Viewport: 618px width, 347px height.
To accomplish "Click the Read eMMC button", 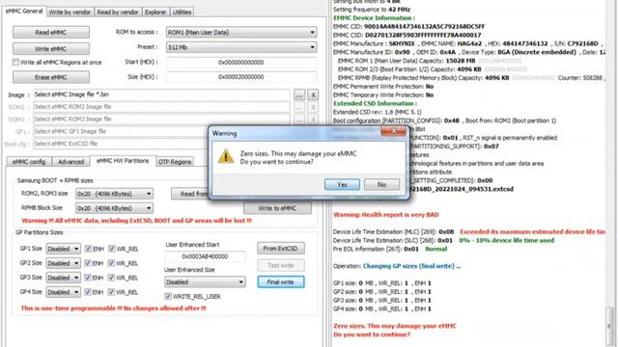I will (51, 32).
